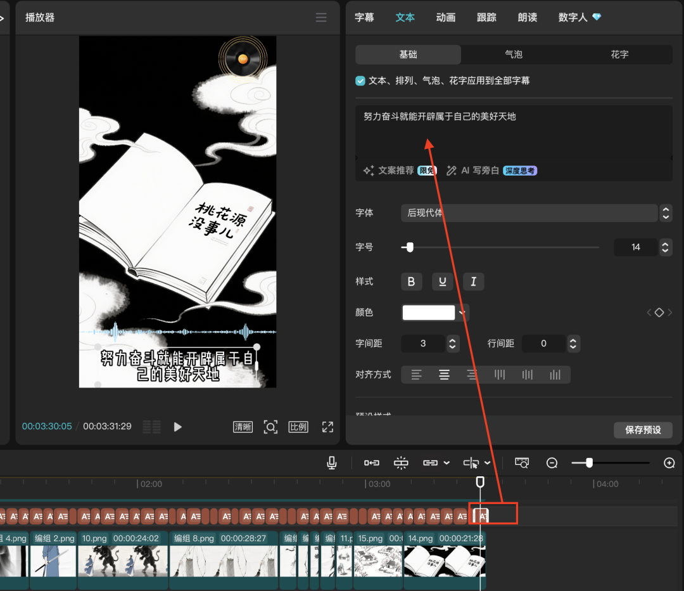Click the white text color swatch

(x=429, y=312)
